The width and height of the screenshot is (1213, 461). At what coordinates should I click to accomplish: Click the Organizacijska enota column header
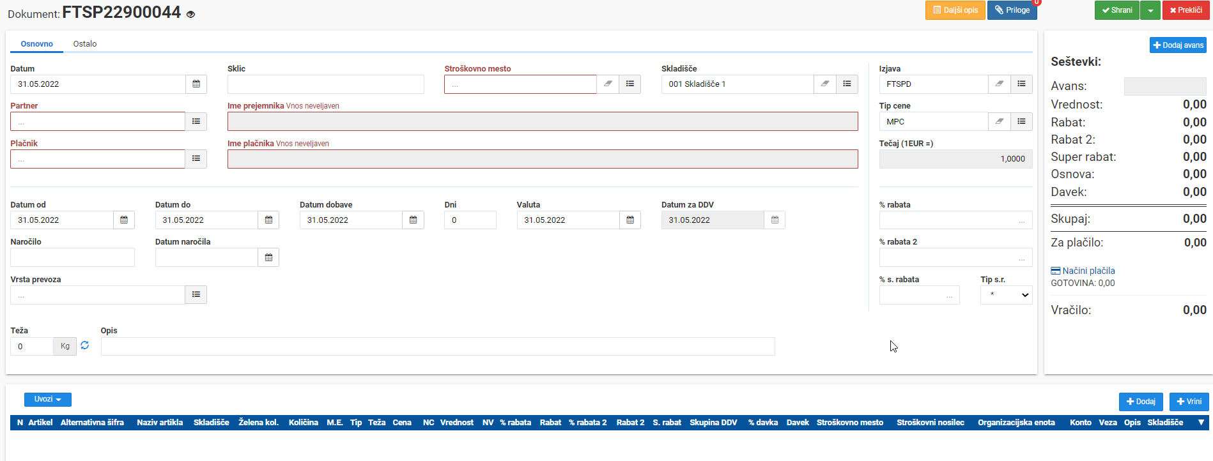click(x=1016, y=423)
